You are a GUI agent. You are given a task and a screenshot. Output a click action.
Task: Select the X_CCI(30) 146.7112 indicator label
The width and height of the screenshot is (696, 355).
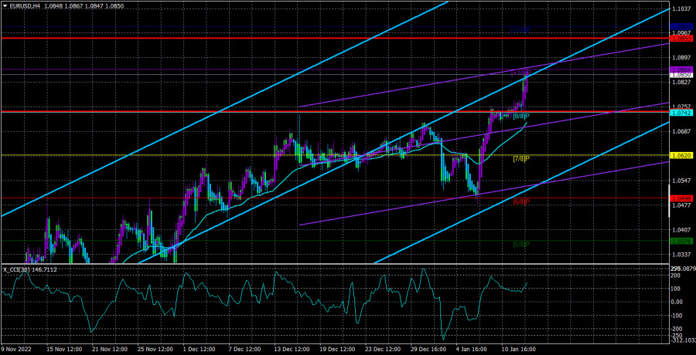[x=29, y=269]
